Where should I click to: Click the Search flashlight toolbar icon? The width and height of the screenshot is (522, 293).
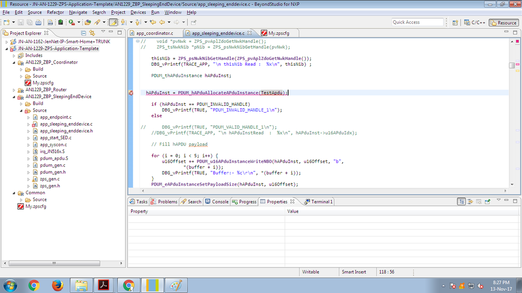pos(97,22)
